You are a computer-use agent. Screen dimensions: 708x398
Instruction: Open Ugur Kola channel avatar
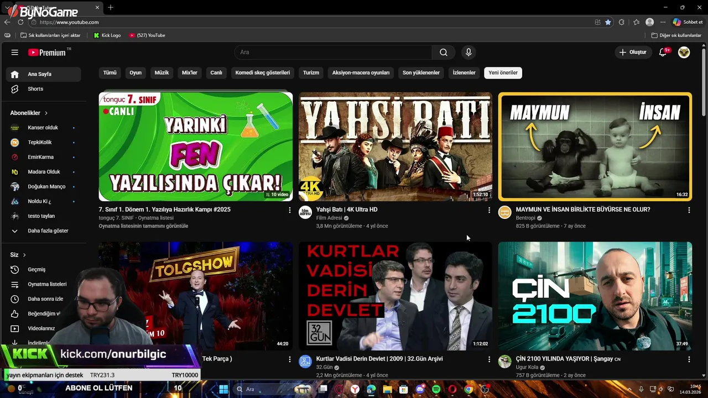(x=505, y=362)
